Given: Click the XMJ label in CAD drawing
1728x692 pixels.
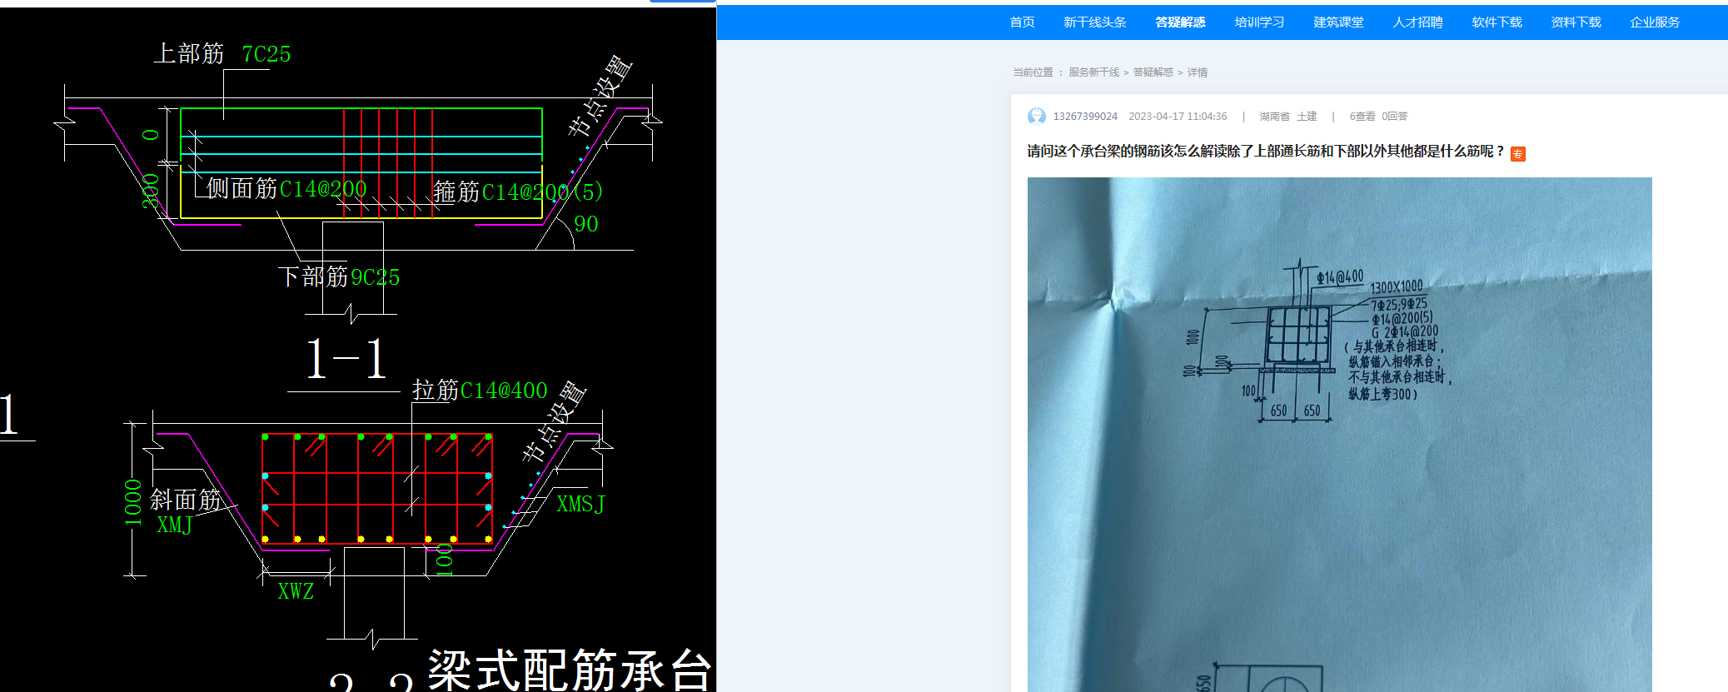Looking at the screenshot, I should point(175,525).
